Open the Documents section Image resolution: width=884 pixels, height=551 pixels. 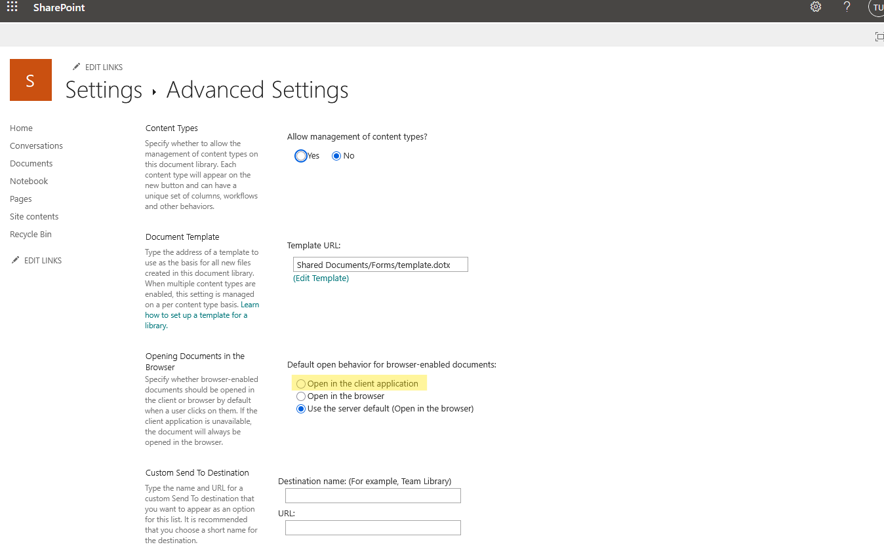pos(31,163)
